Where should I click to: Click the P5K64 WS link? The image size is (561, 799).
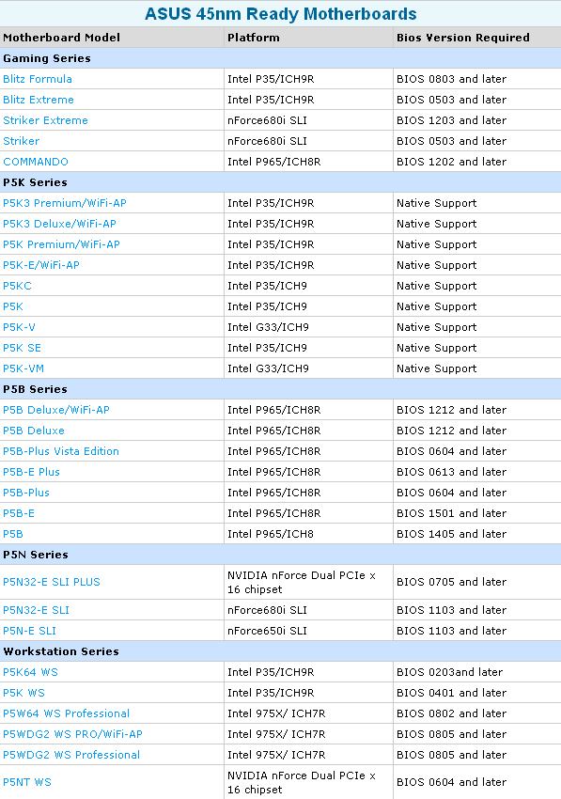point(31,672)
